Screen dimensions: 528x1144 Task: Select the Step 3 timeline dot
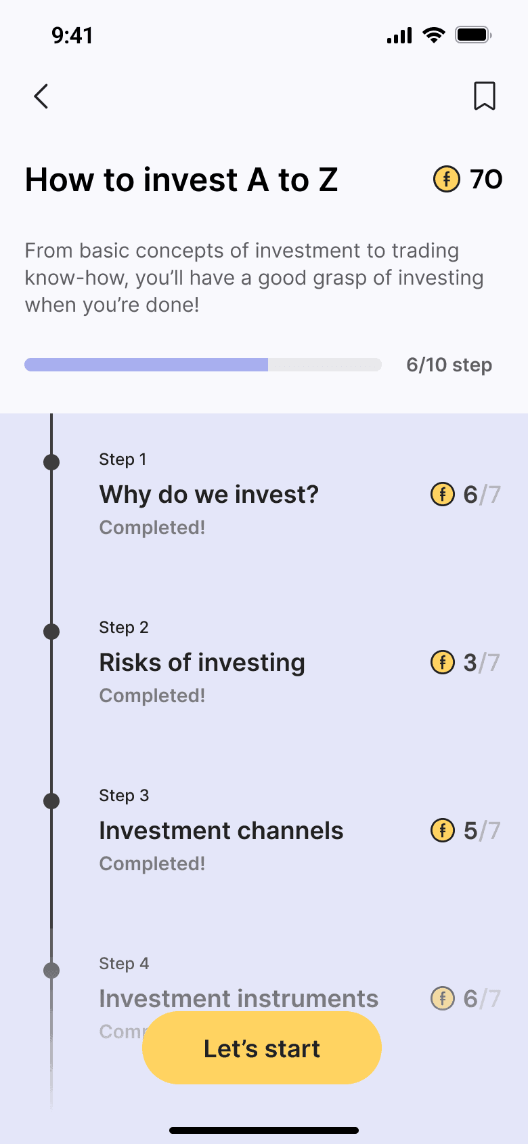click(51, 801)
